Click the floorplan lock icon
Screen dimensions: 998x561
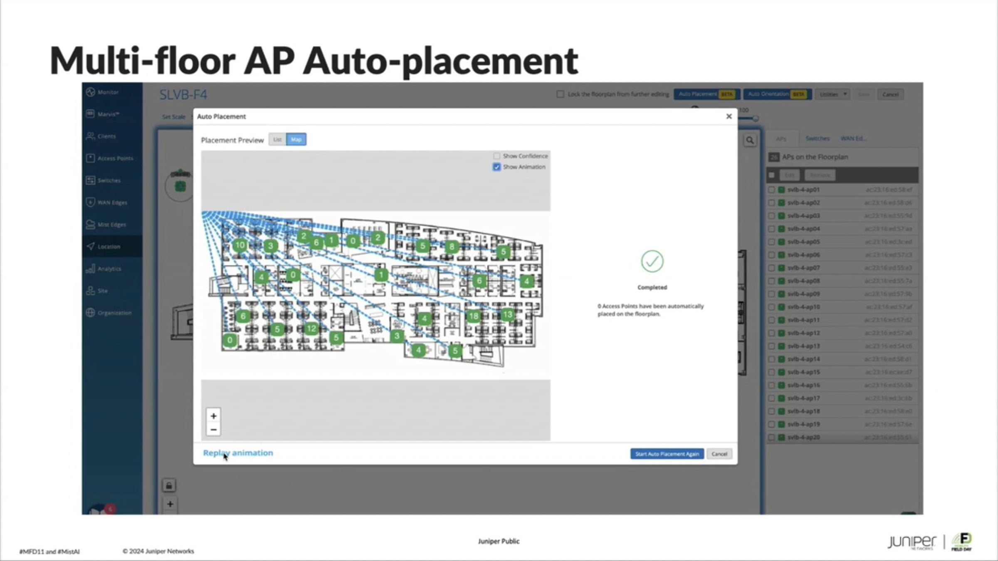[x=169, y=485]
